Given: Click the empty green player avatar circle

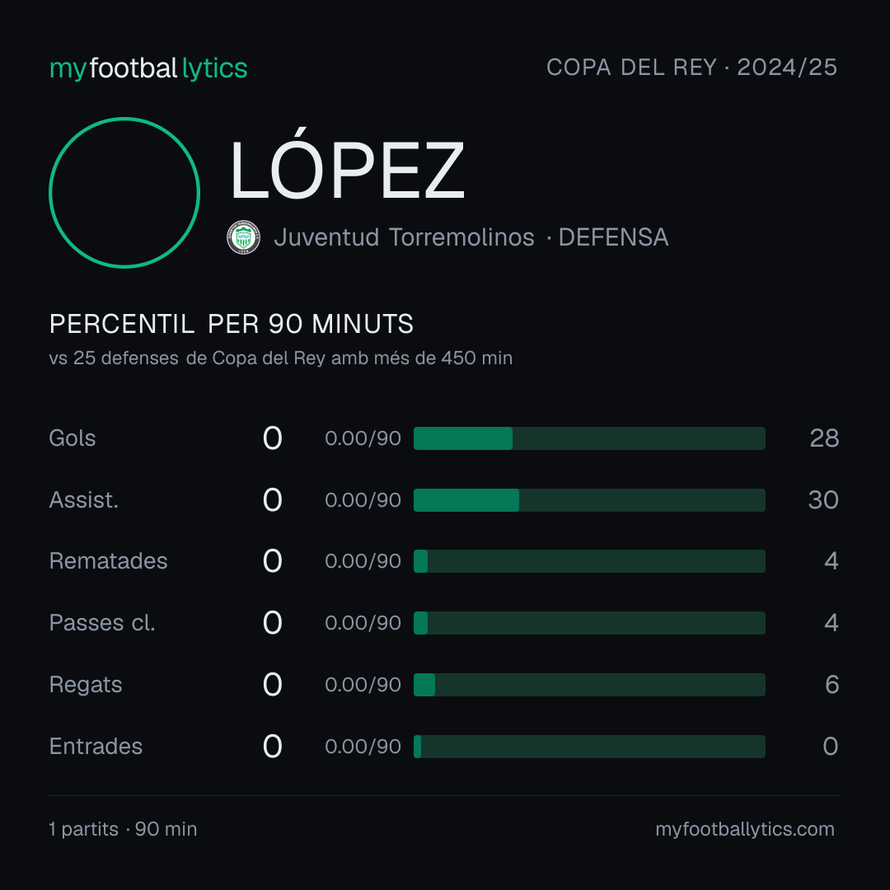Looking at the screenshot, I should pos(124,192).
